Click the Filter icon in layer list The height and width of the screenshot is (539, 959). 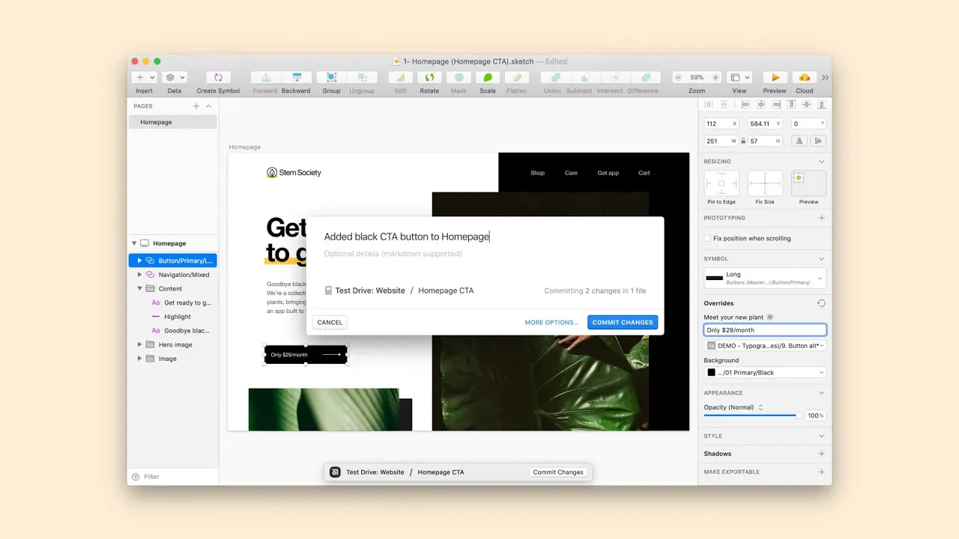[136, 477]
